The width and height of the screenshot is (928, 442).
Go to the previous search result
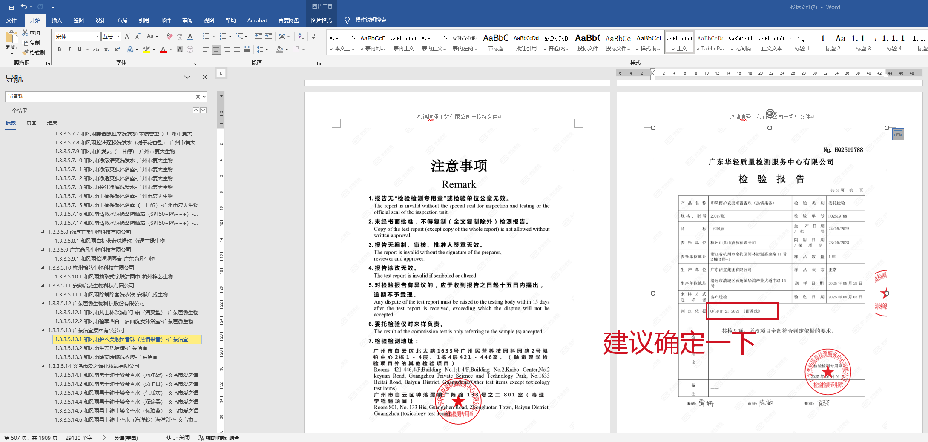tap(196, 110)
